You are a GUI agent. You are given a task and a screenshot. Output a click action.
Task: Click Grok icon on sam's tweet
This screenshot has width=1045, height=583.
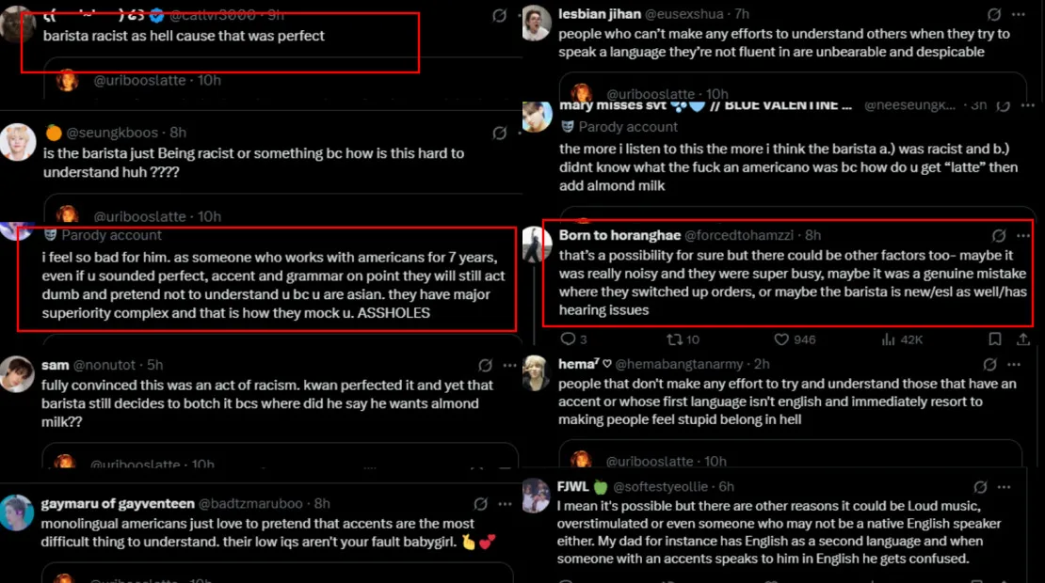point(485,365)
